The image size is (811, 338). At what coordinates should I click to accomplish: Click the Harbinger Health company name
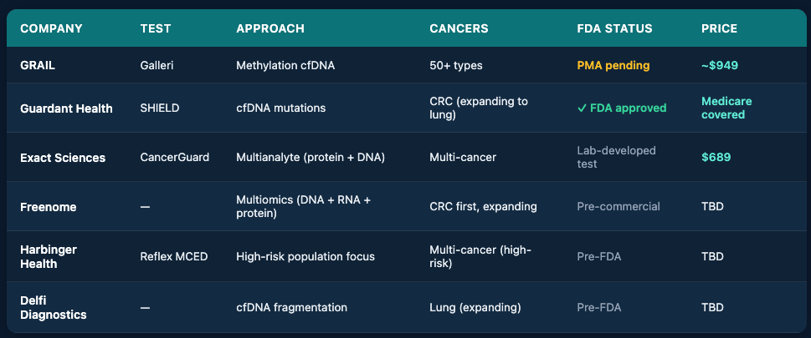point(50,256)
